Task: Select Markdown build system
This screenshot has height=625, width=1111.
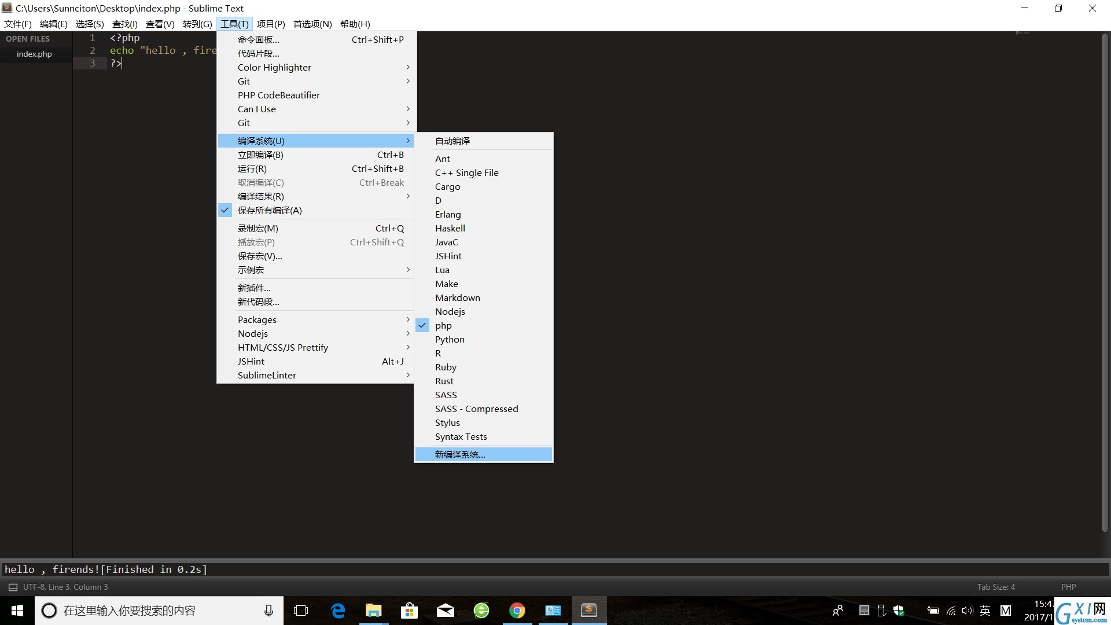Action: [x=484, y=297]
